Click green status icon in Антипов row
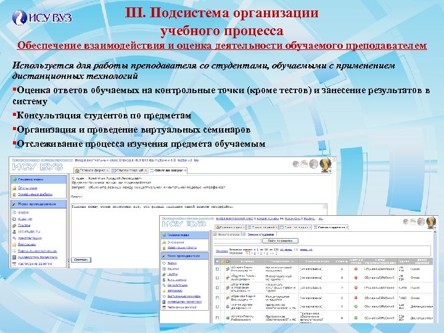 pyautogui.click(x=356, y=318)
